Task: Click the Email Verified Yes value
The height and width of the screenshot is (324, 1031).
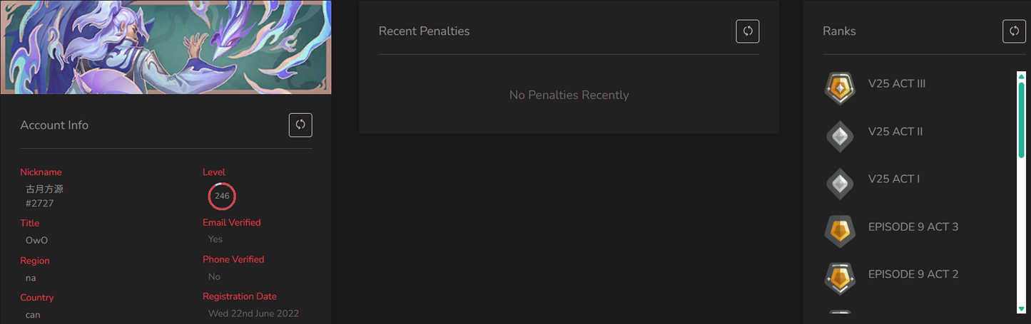Action: [215, 239]
